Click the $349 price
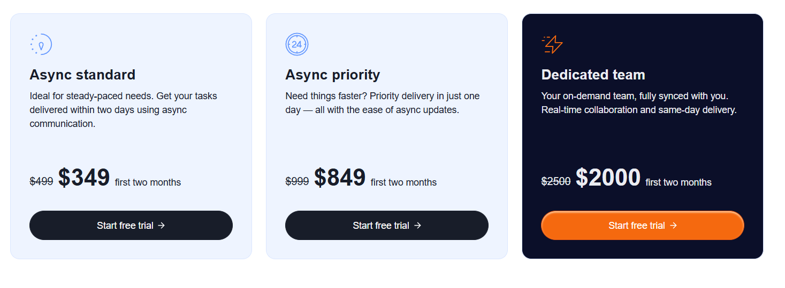This screenshot has width=785, height=288. pos(84,178)
